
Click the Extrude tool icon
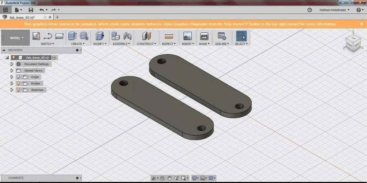(72, 36)
